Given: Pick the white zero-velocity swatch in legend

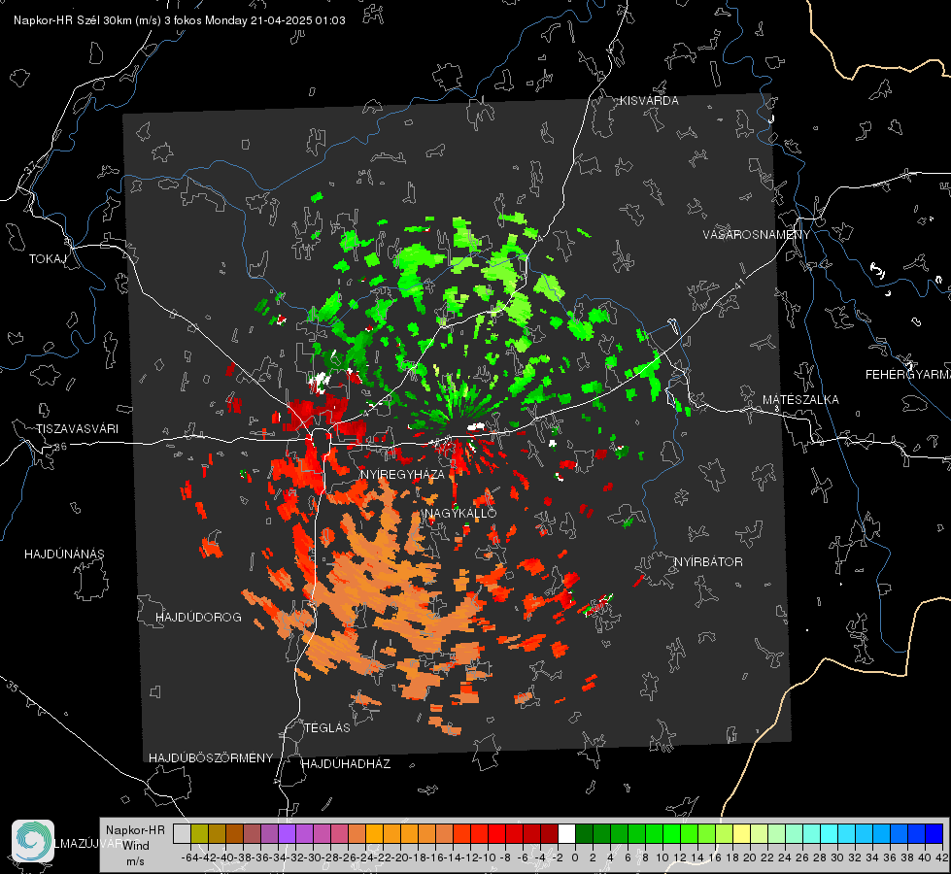Looking at the screenshot, I should (x=566, y=833).
